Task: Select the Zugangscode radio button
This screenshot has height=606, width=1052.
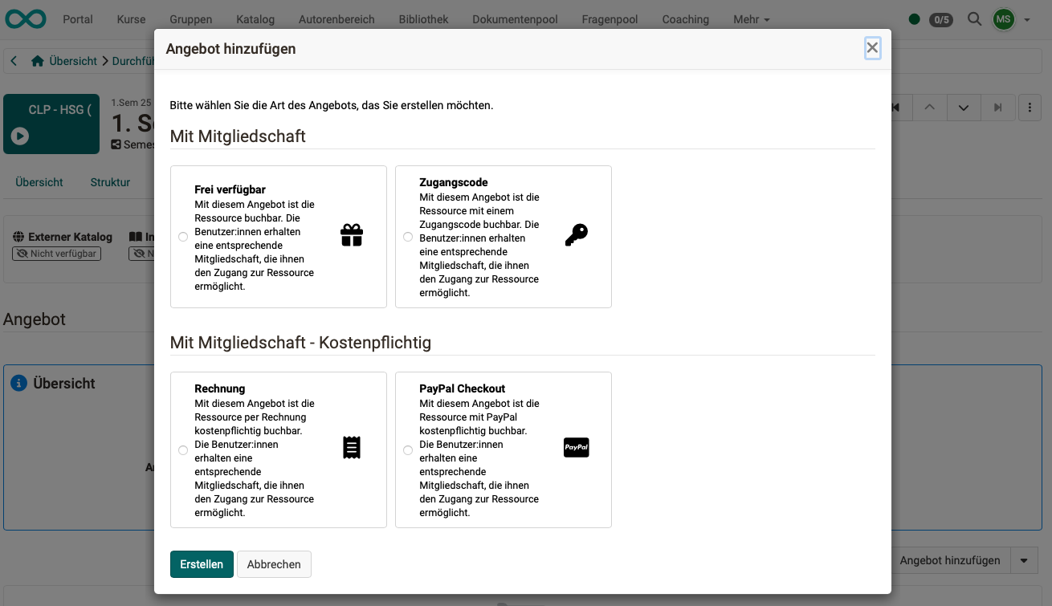Action: point(408,236)
